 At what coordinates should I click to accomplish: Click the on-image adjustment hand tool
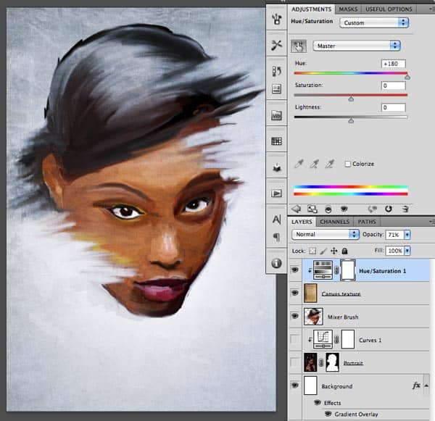(298, 46)
